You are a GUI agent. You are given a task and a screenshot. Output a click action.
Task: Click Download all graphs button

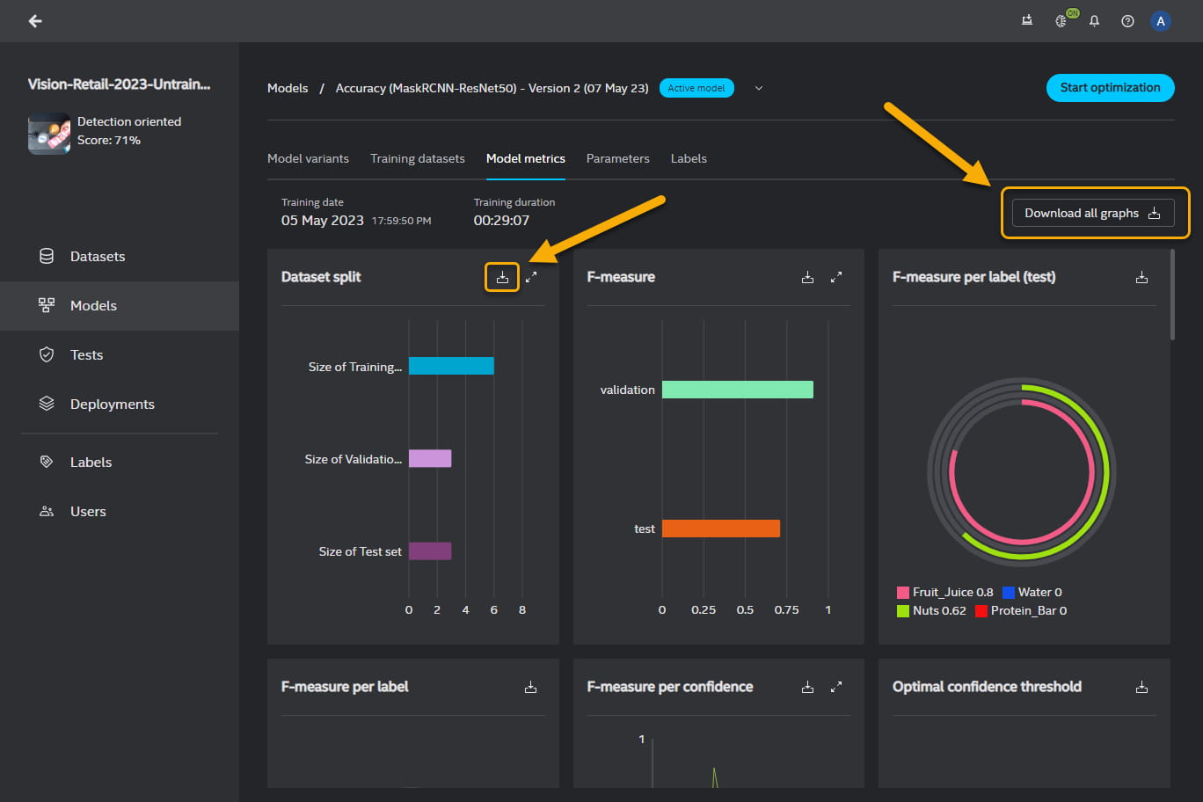tap(1092, 213)
